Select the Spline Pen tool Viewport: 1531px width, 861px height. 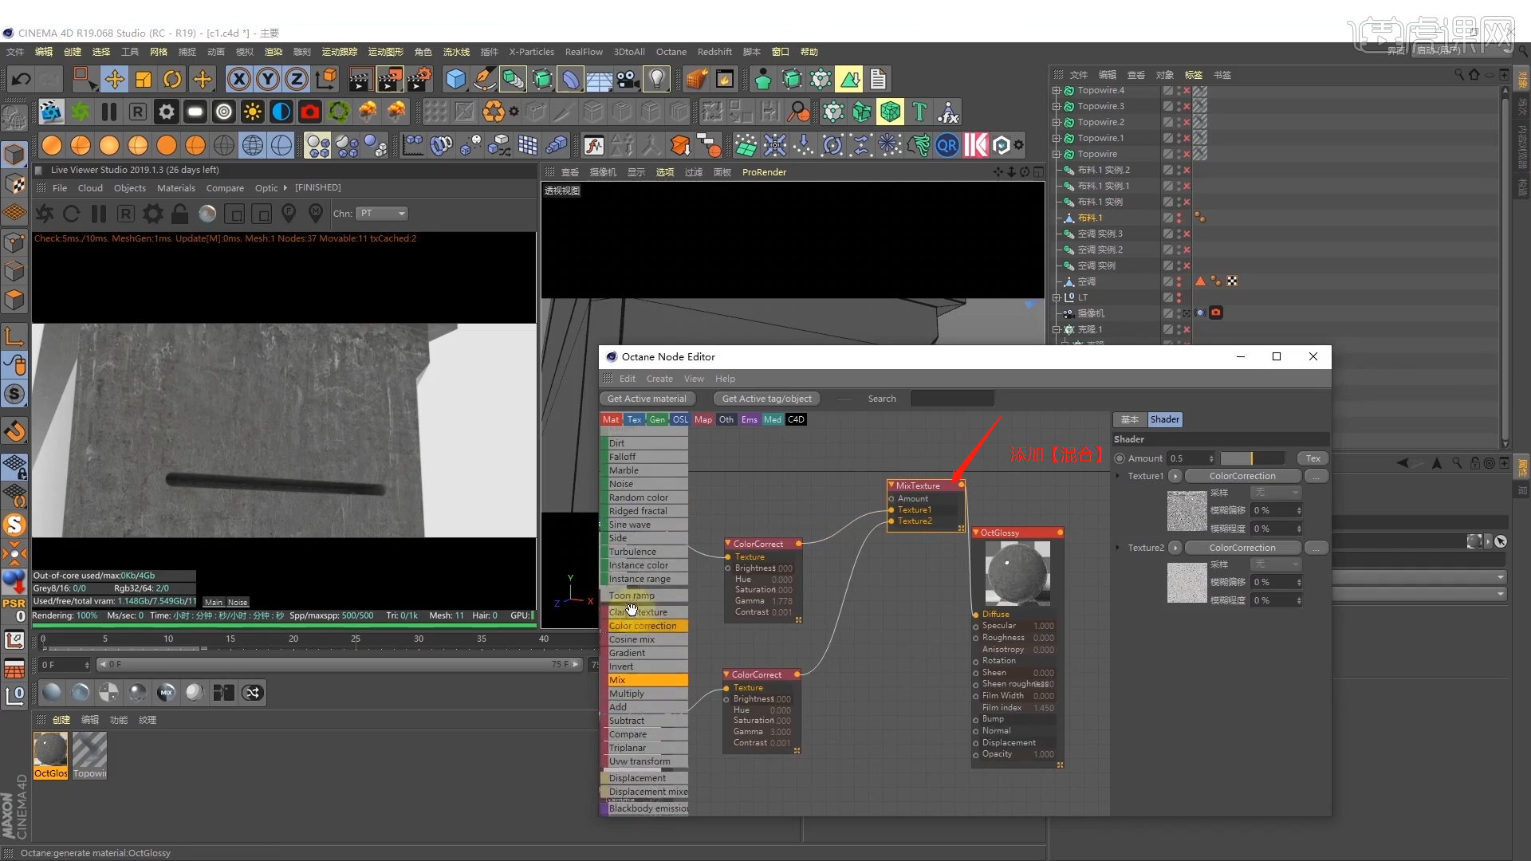pyautogui.click(x=484, y=79)
